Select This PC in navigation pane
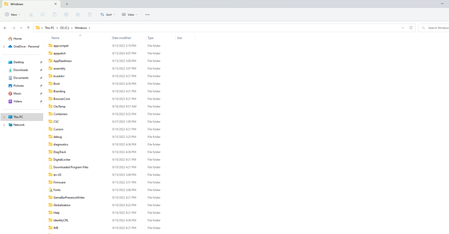Screen dimensions: 449x234 point(22,117)
